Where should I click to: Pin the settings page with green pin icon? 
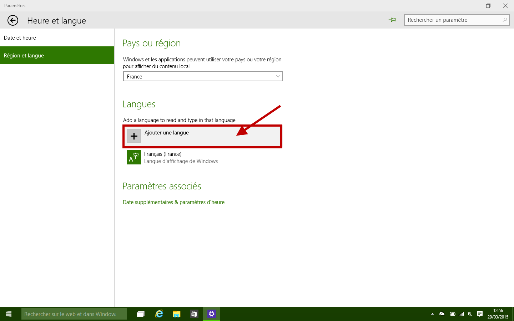click(392, 20)
